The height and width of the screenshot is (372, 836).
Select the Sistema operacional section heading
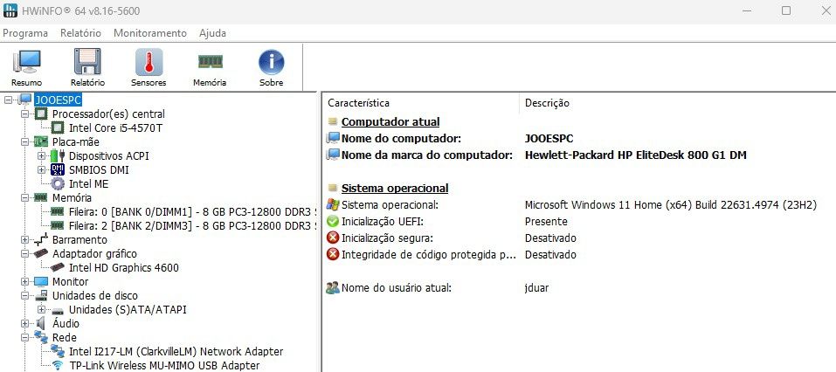[395, 188]
